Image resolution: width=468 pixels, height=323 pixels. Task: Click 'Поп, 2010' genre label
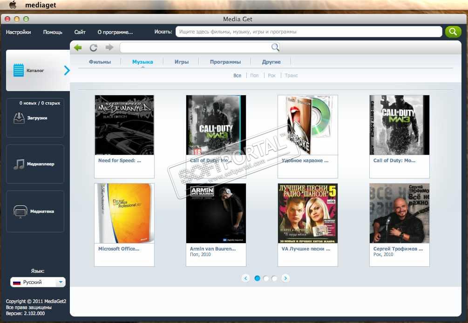[x=200, y=255]
